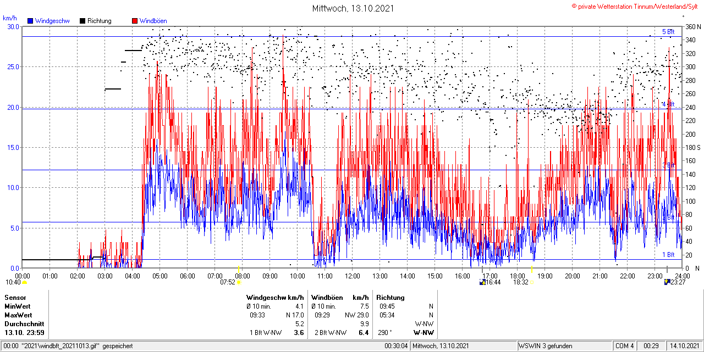Click the 12:00 time axis label
The width and height of the screenshot is (704, 352).
point(352,276)
